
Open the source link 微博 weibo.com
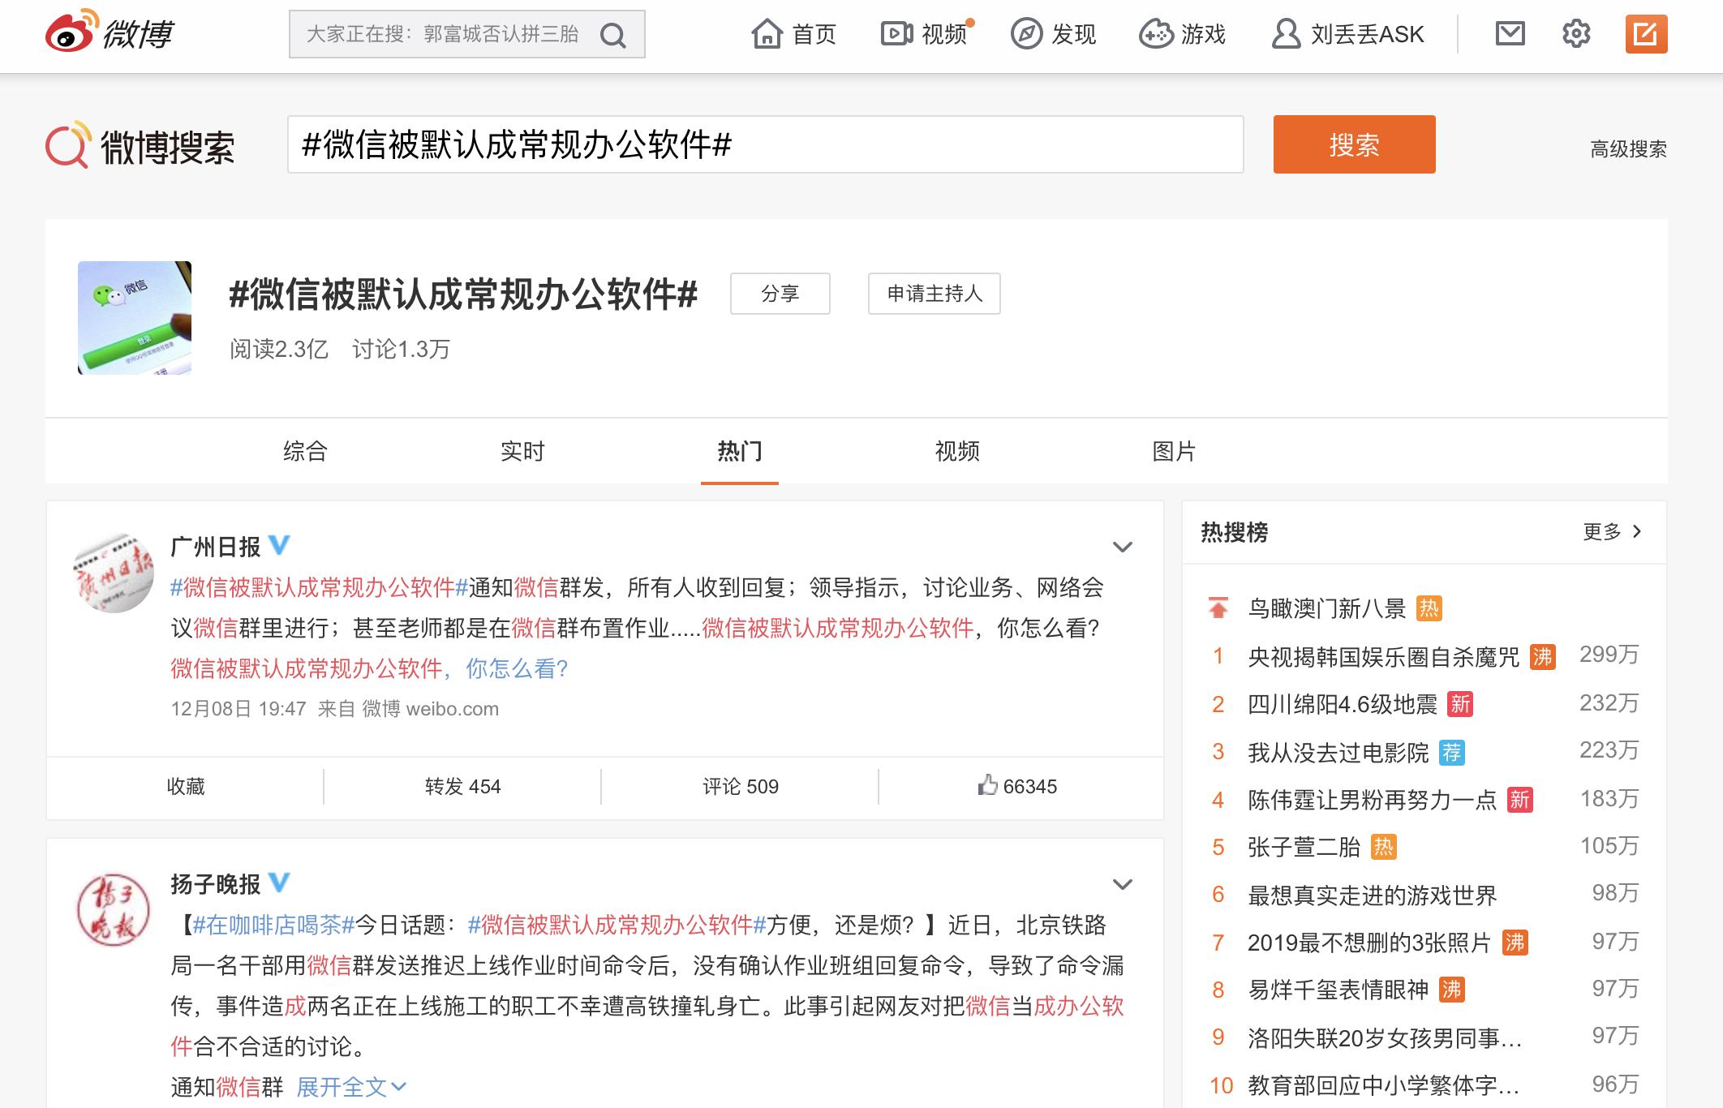point(430,709)
